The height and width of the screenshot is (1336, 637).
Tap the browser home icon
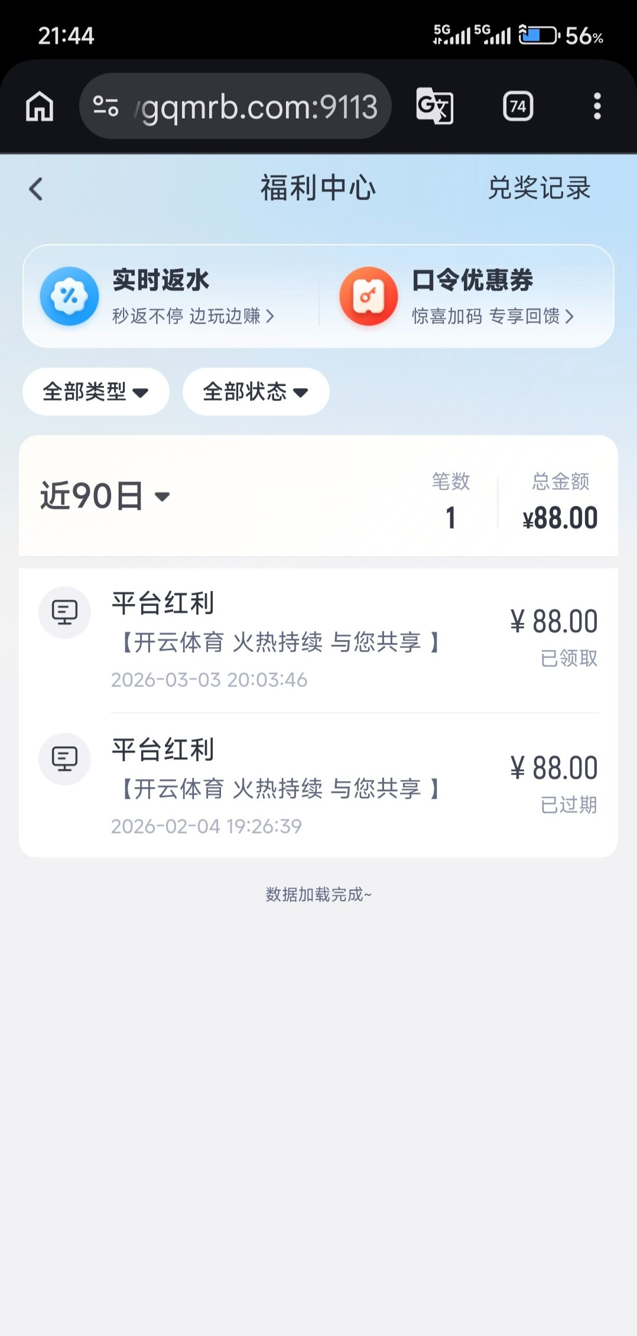(x=40, y=107)
